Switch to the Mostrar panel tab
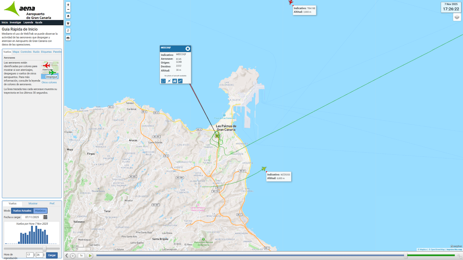 pos(33,204)
